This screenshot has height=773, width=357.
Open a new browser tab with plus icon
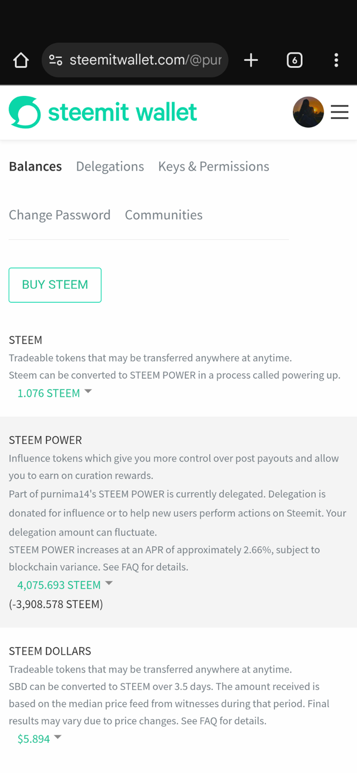[251, 60]
